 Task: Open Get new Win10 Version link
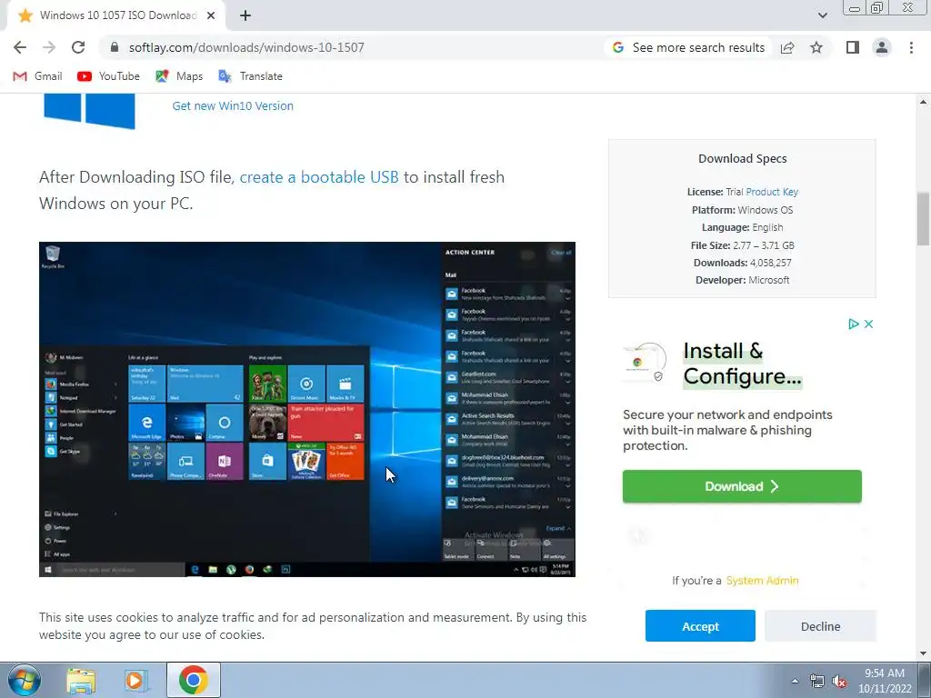tap(233, 105)
